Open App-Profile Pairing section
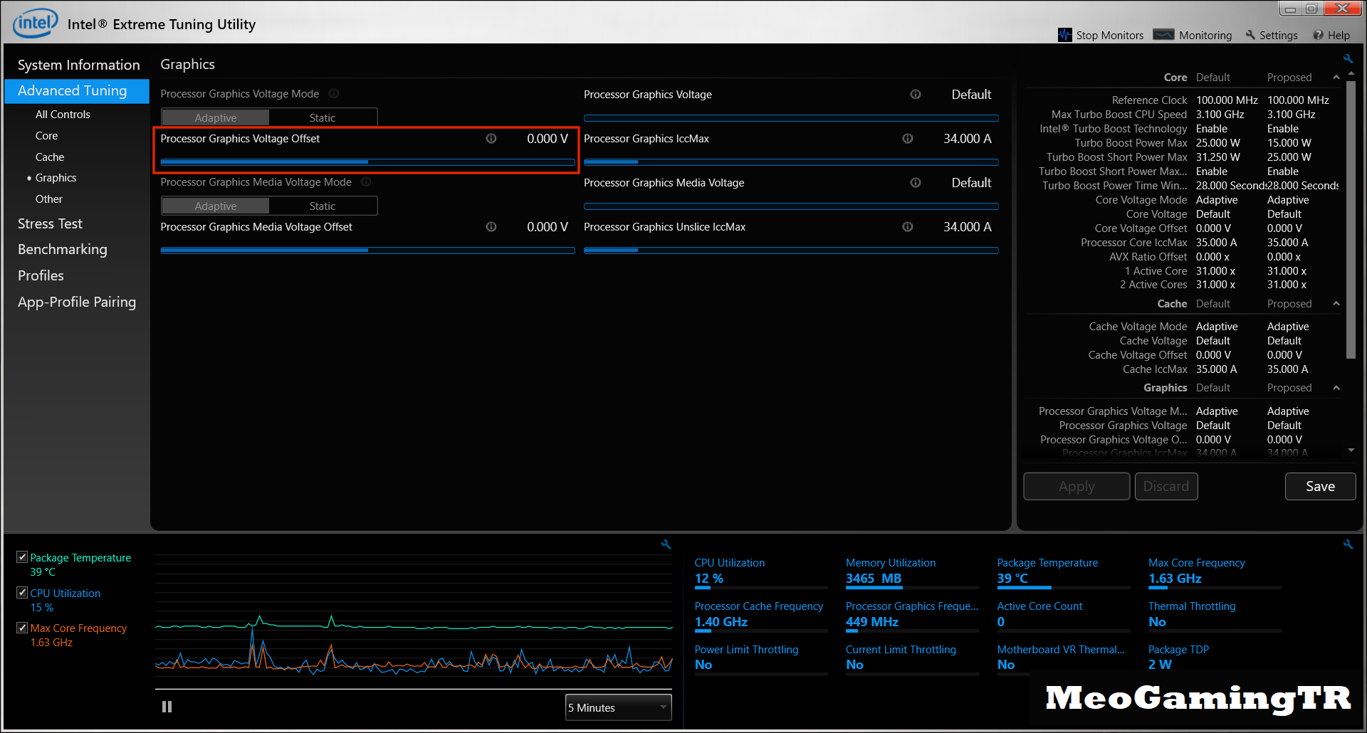Viewport: 1367px width, 733px height. click(77, 302)
